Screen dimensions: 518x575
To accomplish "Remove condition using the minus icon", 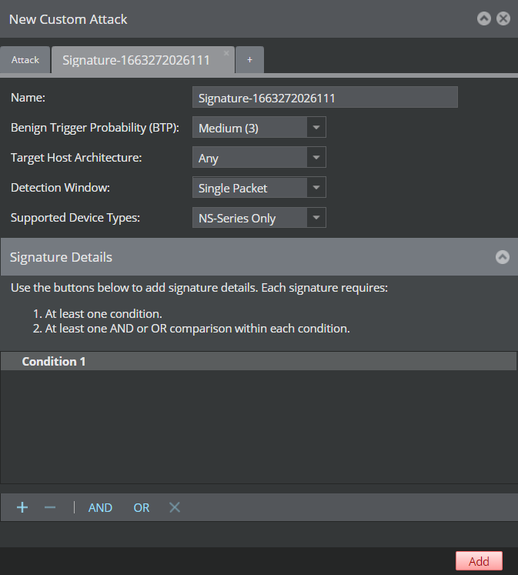I will 50,507.
